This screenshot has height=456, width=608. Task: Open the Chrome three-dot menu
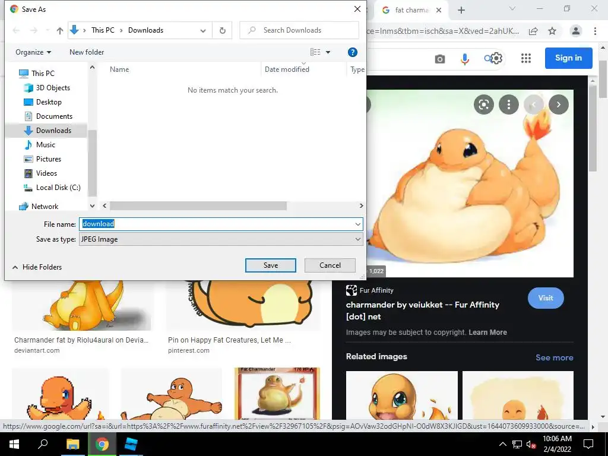(x=595, y=31)
